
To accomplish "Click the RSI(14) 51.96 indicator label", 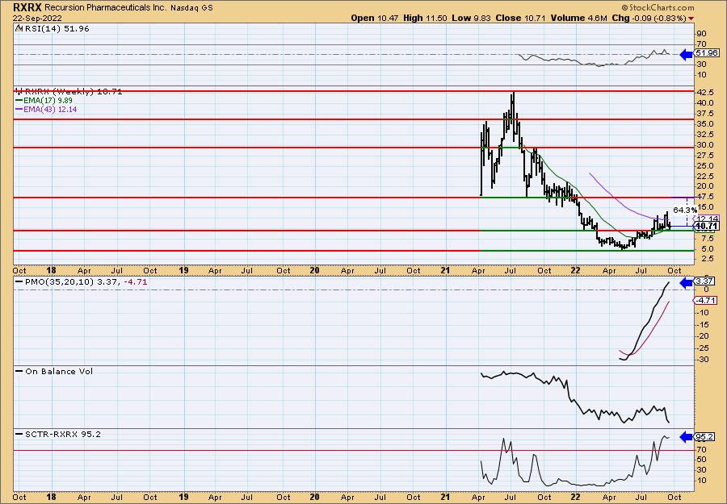I will 57,28.
